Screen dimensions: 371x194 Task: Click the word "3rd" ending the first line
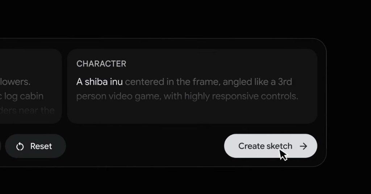[x=285, y=82]
